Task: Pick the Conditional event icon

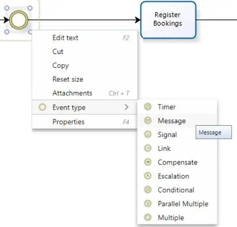Action: coord(147,190)
